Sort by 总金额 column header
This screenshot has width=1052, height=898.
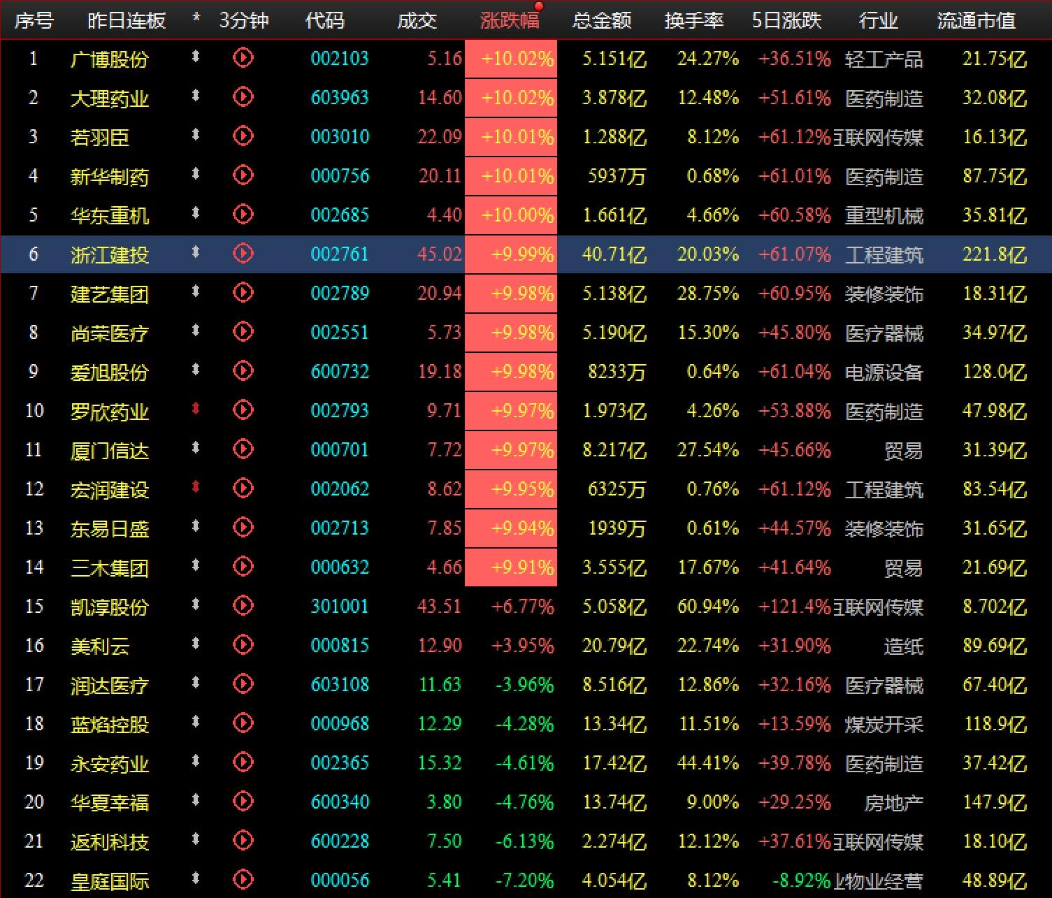[602, 20]
